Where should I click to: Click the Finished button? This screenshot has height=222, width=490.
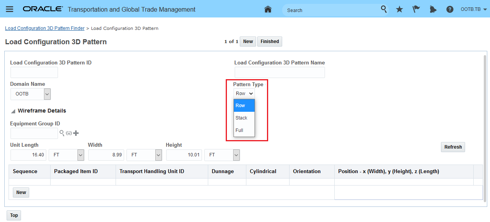pyautogui.click(x=270, y=42)
